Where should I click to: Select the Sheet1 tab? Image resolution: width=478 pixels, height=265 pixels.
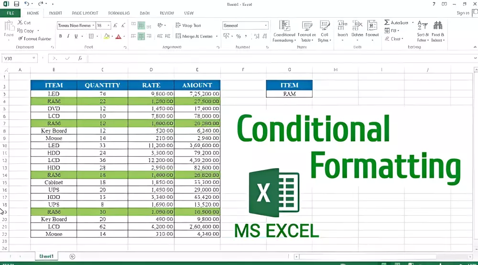click(46, 256)
